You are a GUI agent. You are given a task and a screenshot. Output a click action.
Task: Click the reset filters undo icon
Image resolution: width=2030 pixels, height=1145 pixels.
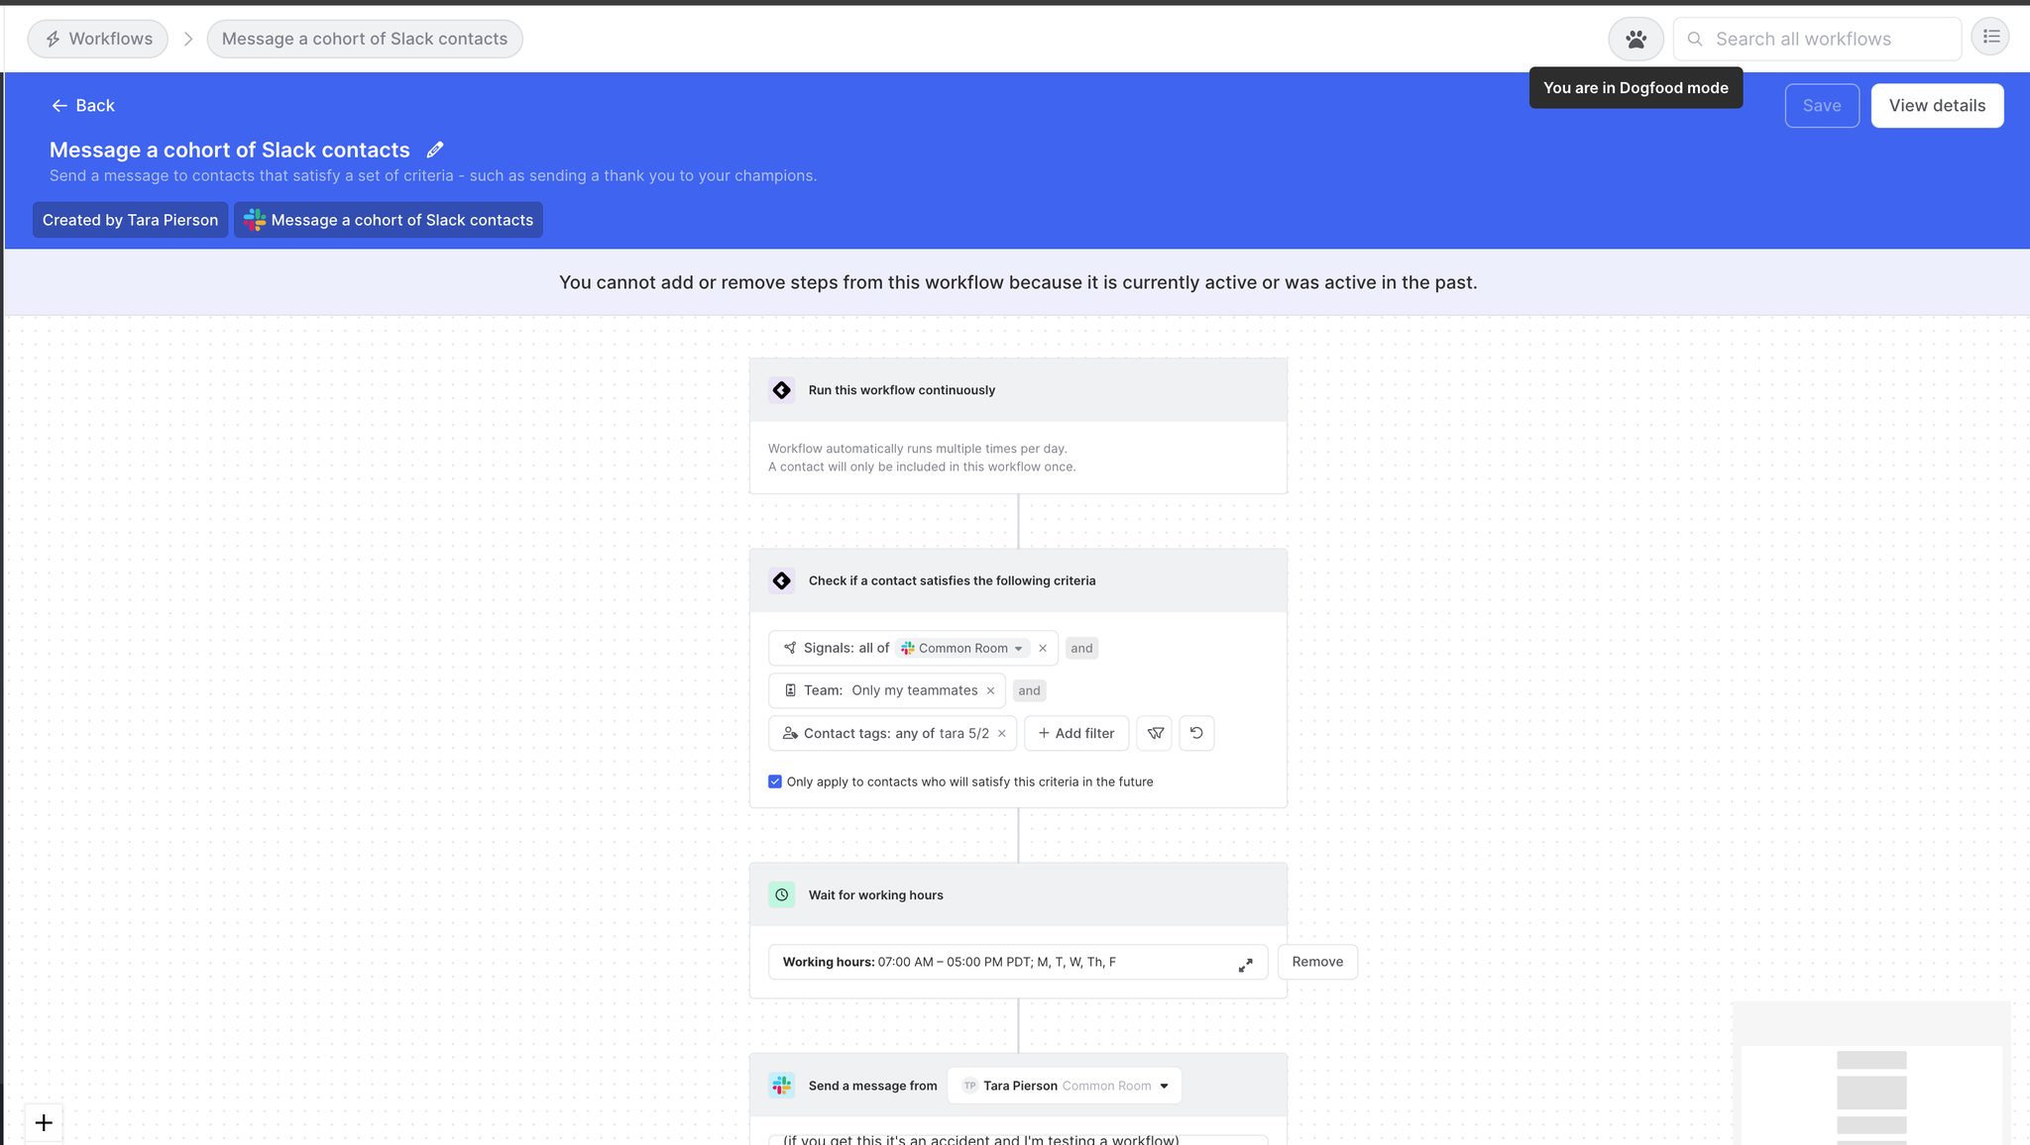click(1196, 733)
